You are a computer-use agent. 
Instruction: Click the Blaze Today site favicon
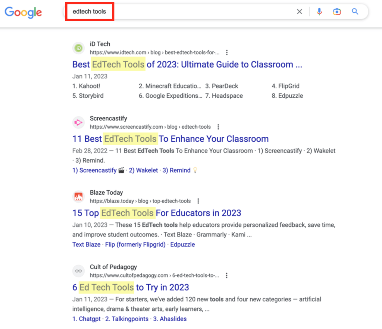click(x=78, y=197)
